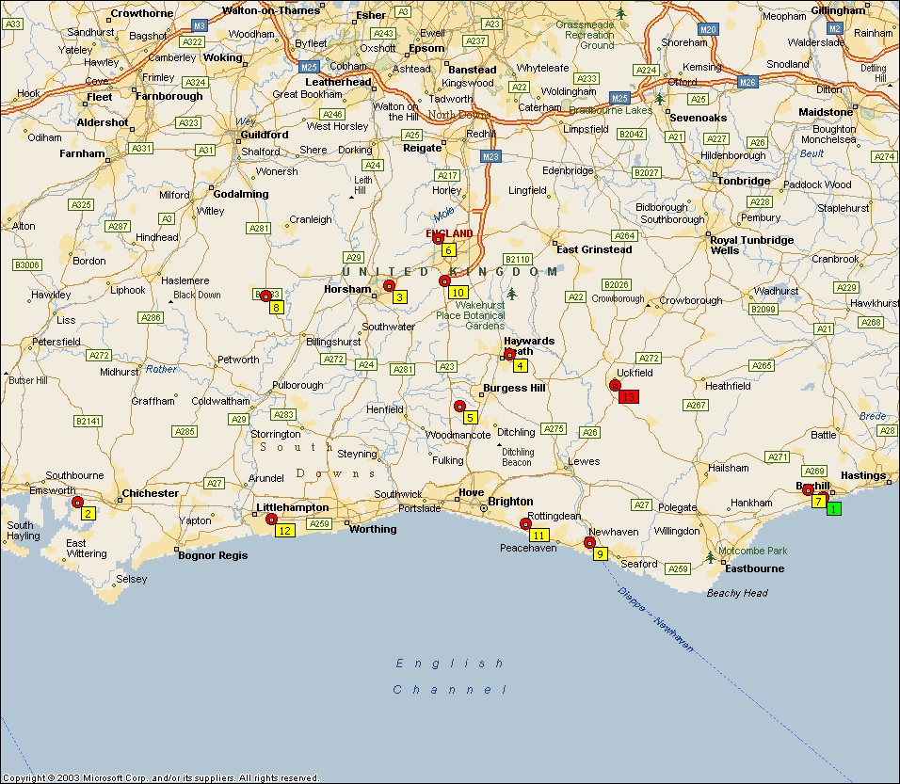Click yellow label 5 near Woodmancote
The width and height of the screenshot is (900, 784).
click(x=470, y=418)
